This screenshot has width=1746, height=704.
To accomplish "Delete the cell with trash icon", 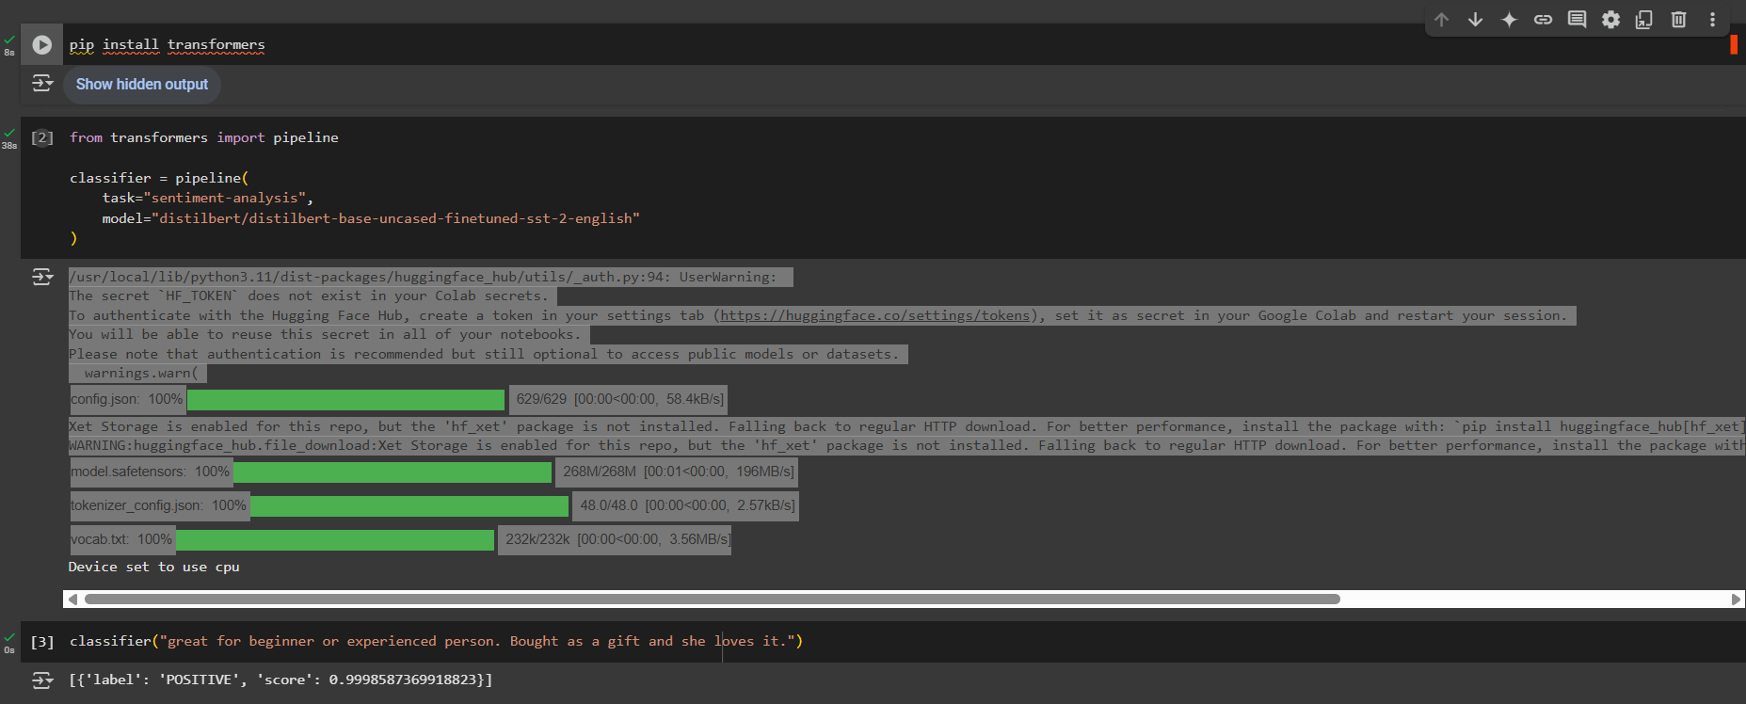I will pos(1678,20).
